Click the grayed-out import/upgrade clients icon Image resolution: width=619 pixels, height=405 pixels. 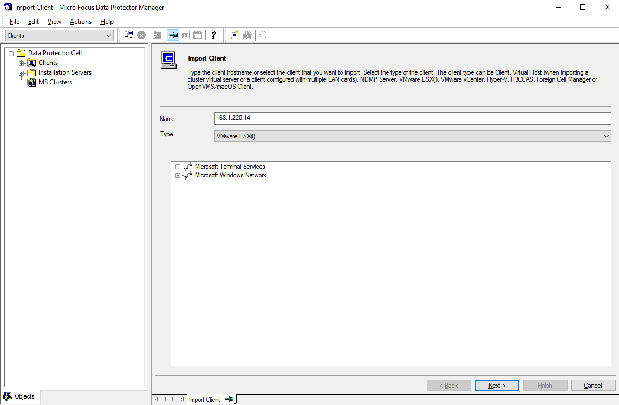pos(247,36)
